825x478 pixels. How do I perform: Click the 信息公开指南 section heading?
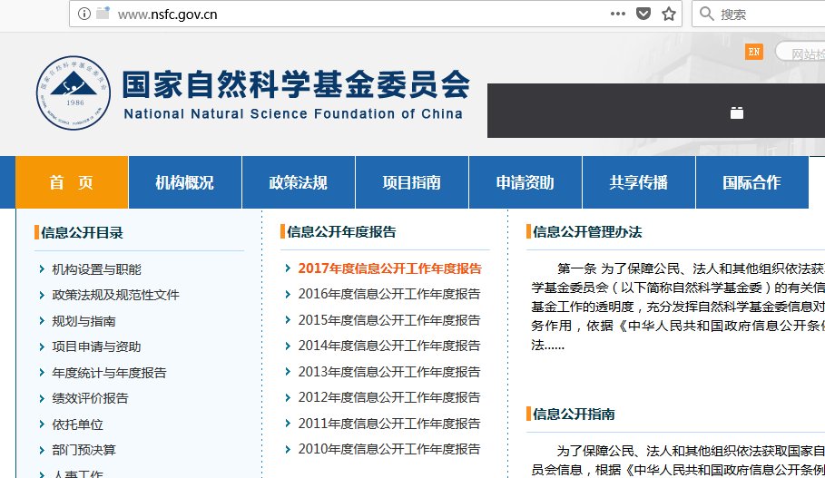pyautogui.click(x=574, y=414)
